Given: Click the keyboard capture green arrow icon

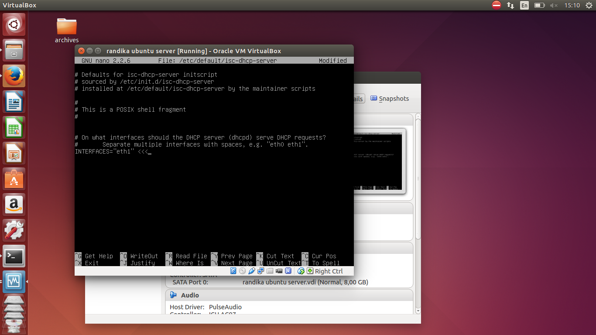Looking at the screenshot, I should [x=310, y=271].
